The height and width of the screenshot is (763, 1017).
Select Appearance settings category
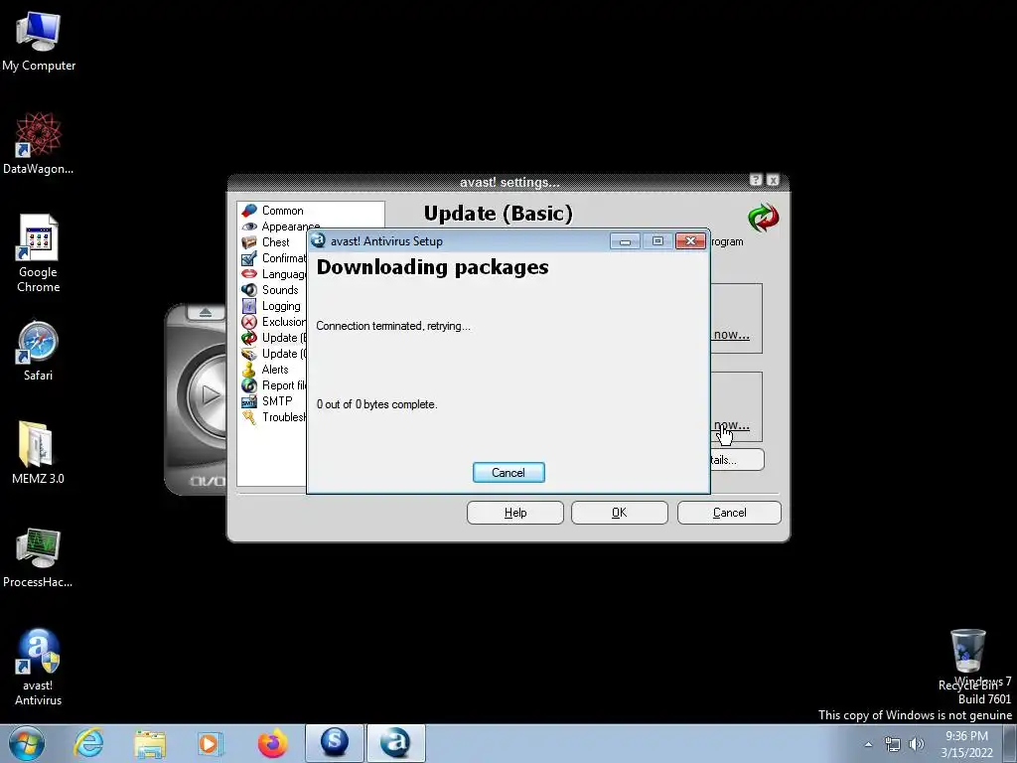290,227
